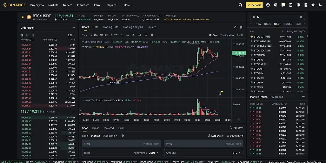Image resolution: width=326 pixels, height=163 pixels.
Task: Click the Auto-Invest button
Action: pos(216,136)
